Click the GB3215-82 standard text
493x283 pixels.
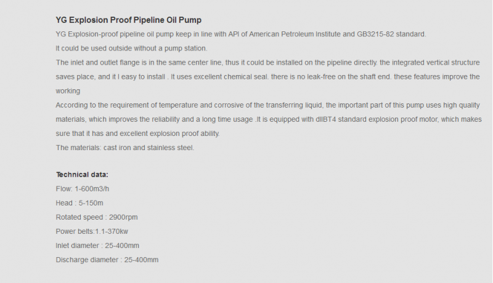pos(391,34)
